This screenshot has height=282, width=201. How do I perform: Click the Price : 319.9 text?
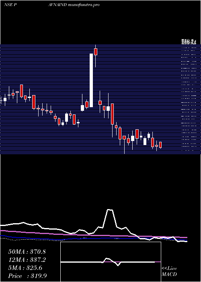27,276
